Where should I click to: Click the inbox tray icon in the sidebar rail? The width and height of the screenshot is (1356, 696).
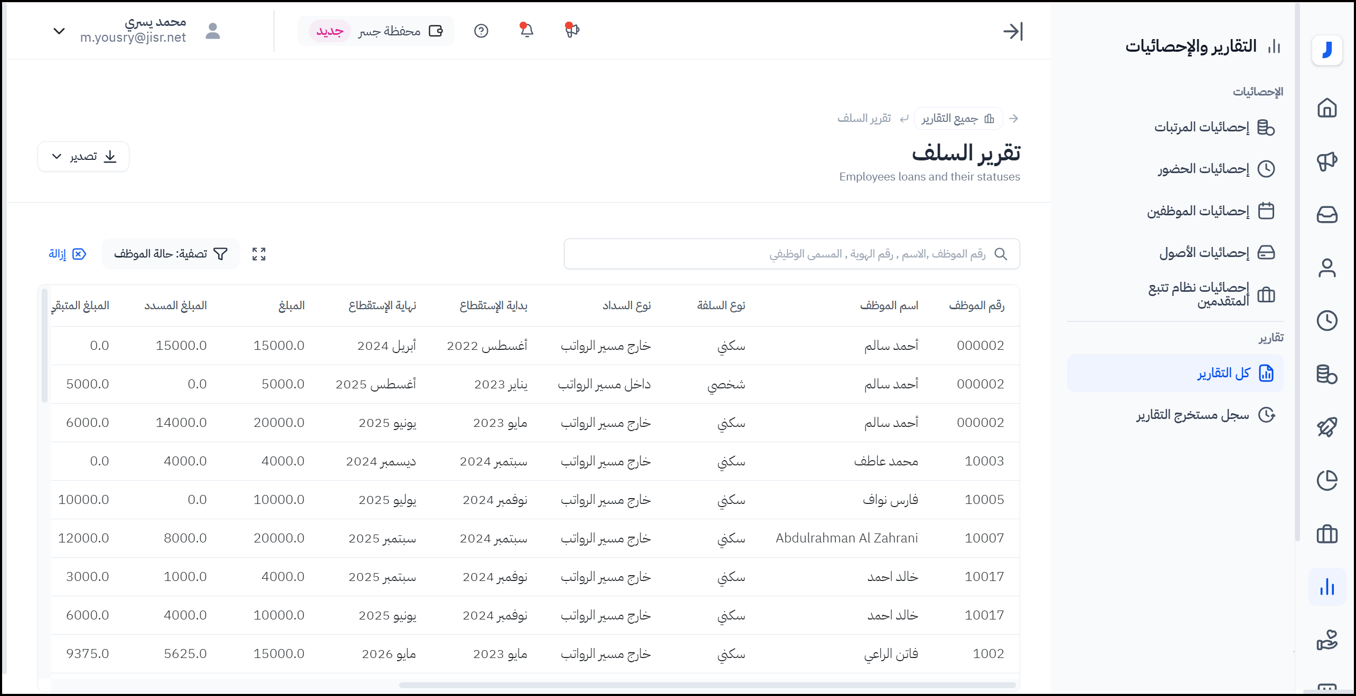(x=1326, y=214)
